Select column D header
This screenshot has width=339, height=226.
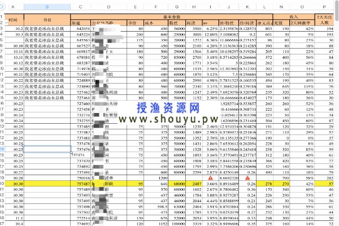108,7
